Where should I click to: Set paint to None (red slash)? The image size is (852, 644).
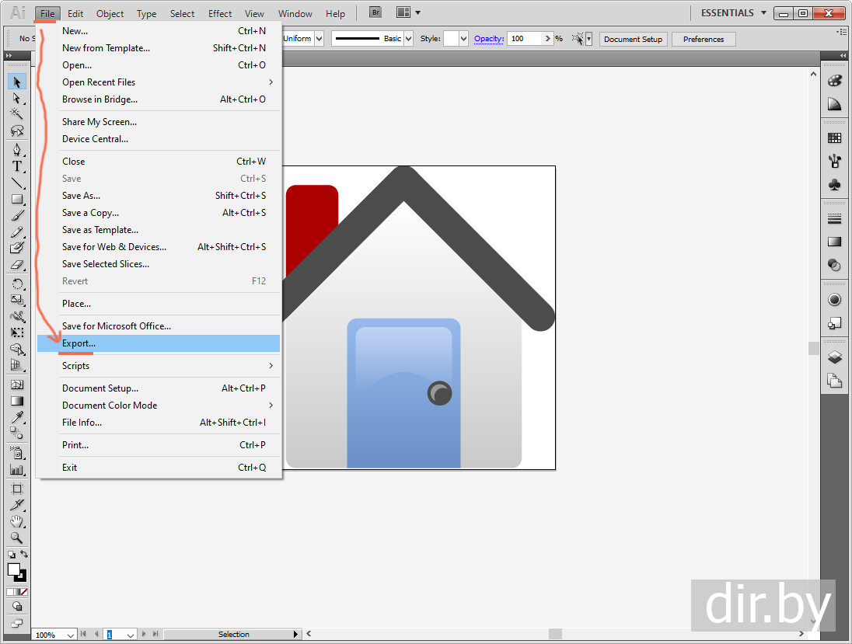pos(24,592)
